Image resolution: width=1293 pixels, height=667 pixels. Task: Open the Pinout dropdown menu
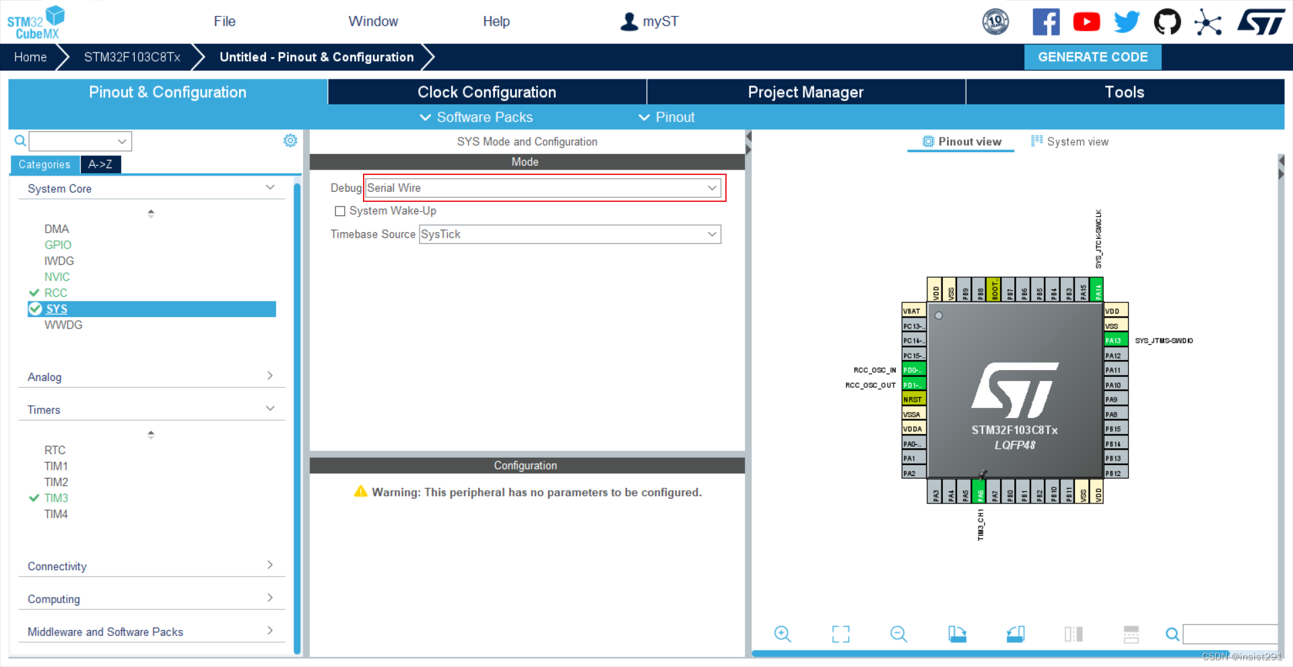667,117
